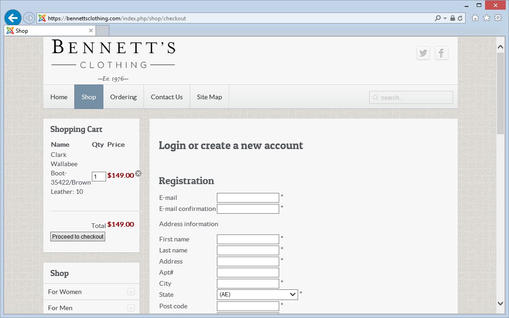
Task: Open the Shop menu item
Action: click(x=89, y=97)
